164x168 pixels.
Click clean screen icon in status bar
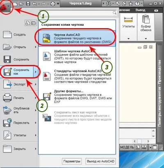155,147
